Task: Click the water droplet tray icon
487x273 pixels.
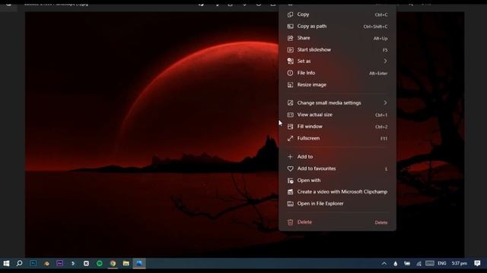Action: (x=396, y=264)
